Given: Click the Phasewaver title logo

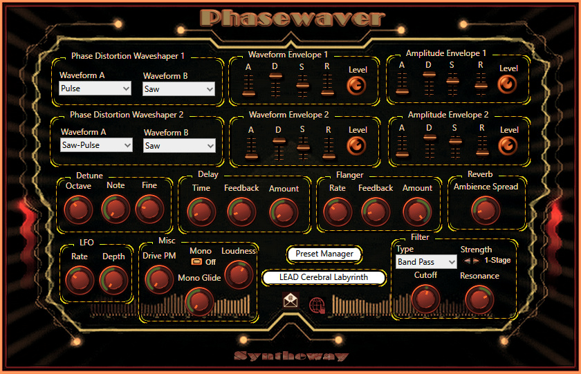Looking at the screenshot, I should click(x=293, y=19).
